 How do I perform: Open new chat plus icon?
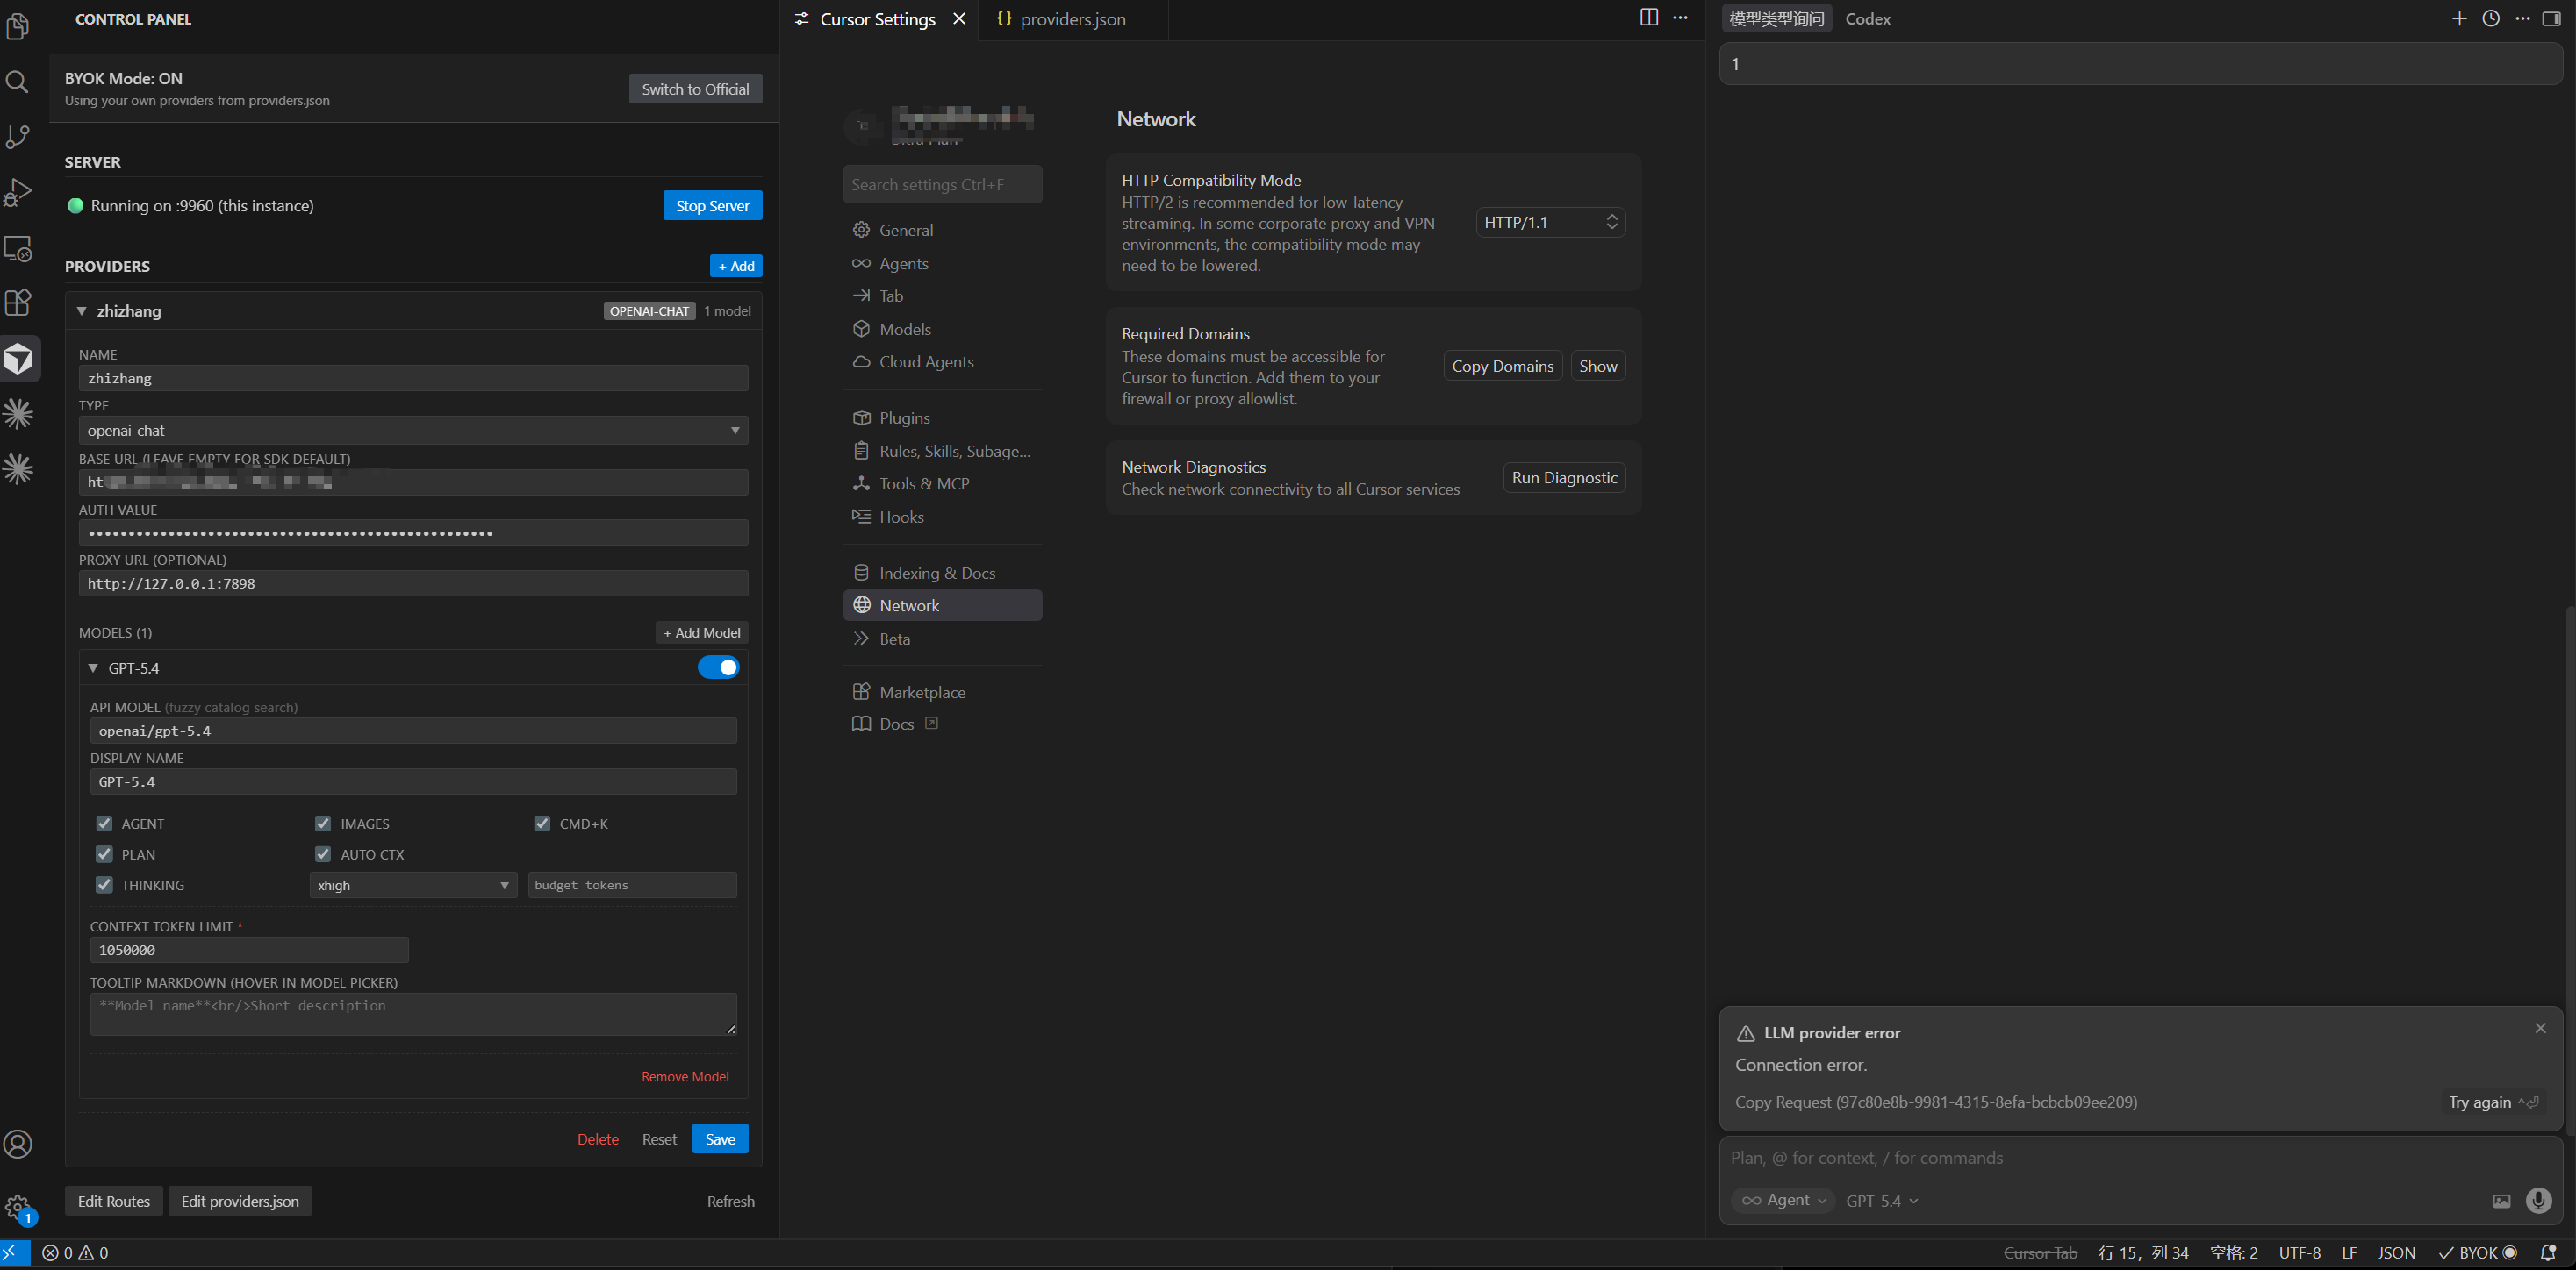(x=2459, y=19)
